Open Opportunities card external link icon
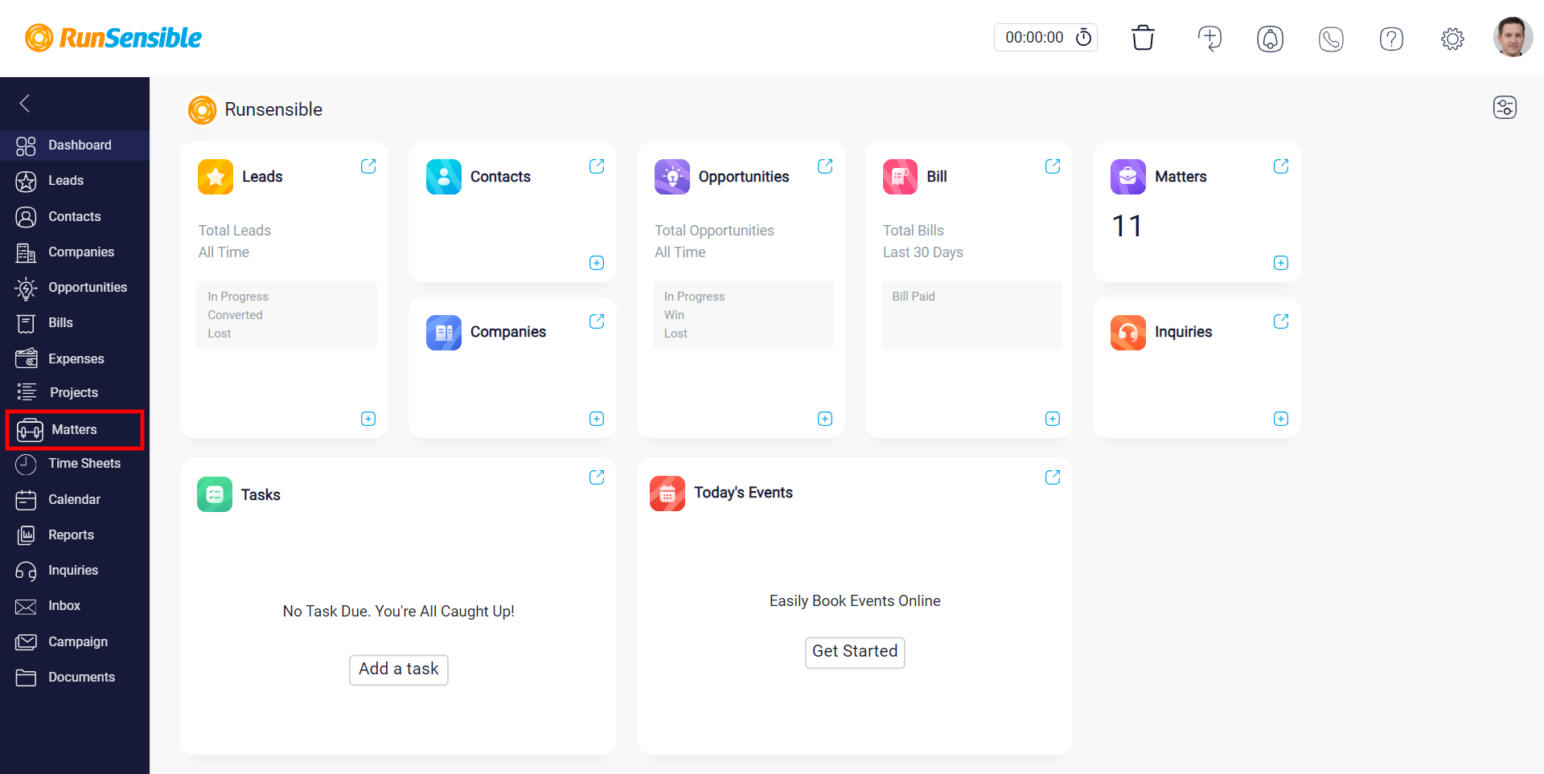Viewport: 1544px width, 774px height. [825, 166]
